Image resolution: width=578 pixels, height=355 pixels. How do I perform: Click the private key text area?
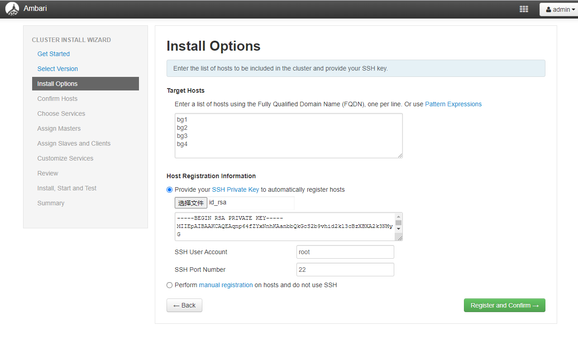(284, 226)
